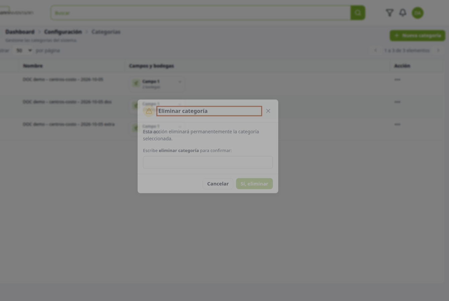Click the Eliminar categoría dialog title
Image resolution: width=449 pixels, height=301 pixels.
(x=183, y=111)
